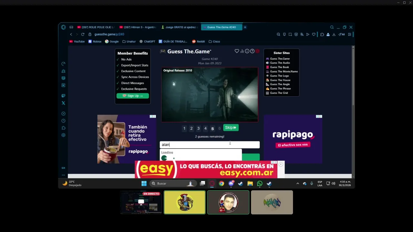Open WhatsApp from the taskbar
The image size is (413, 232).
click(260, 184)
